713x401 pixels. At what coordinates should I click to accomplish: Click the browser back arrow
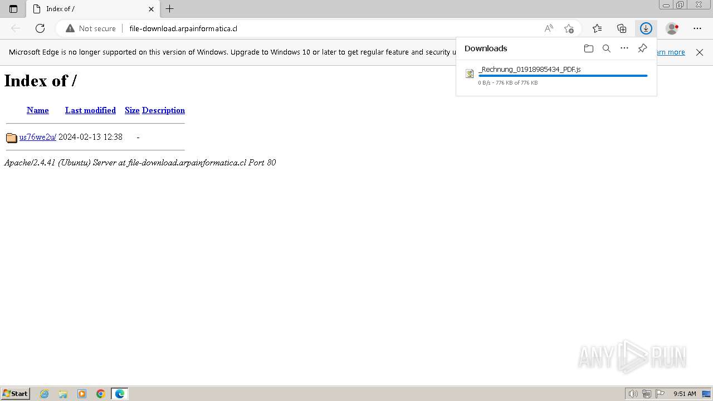16,28
